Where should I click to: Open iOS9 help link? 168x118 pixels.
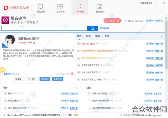(146, 3)
